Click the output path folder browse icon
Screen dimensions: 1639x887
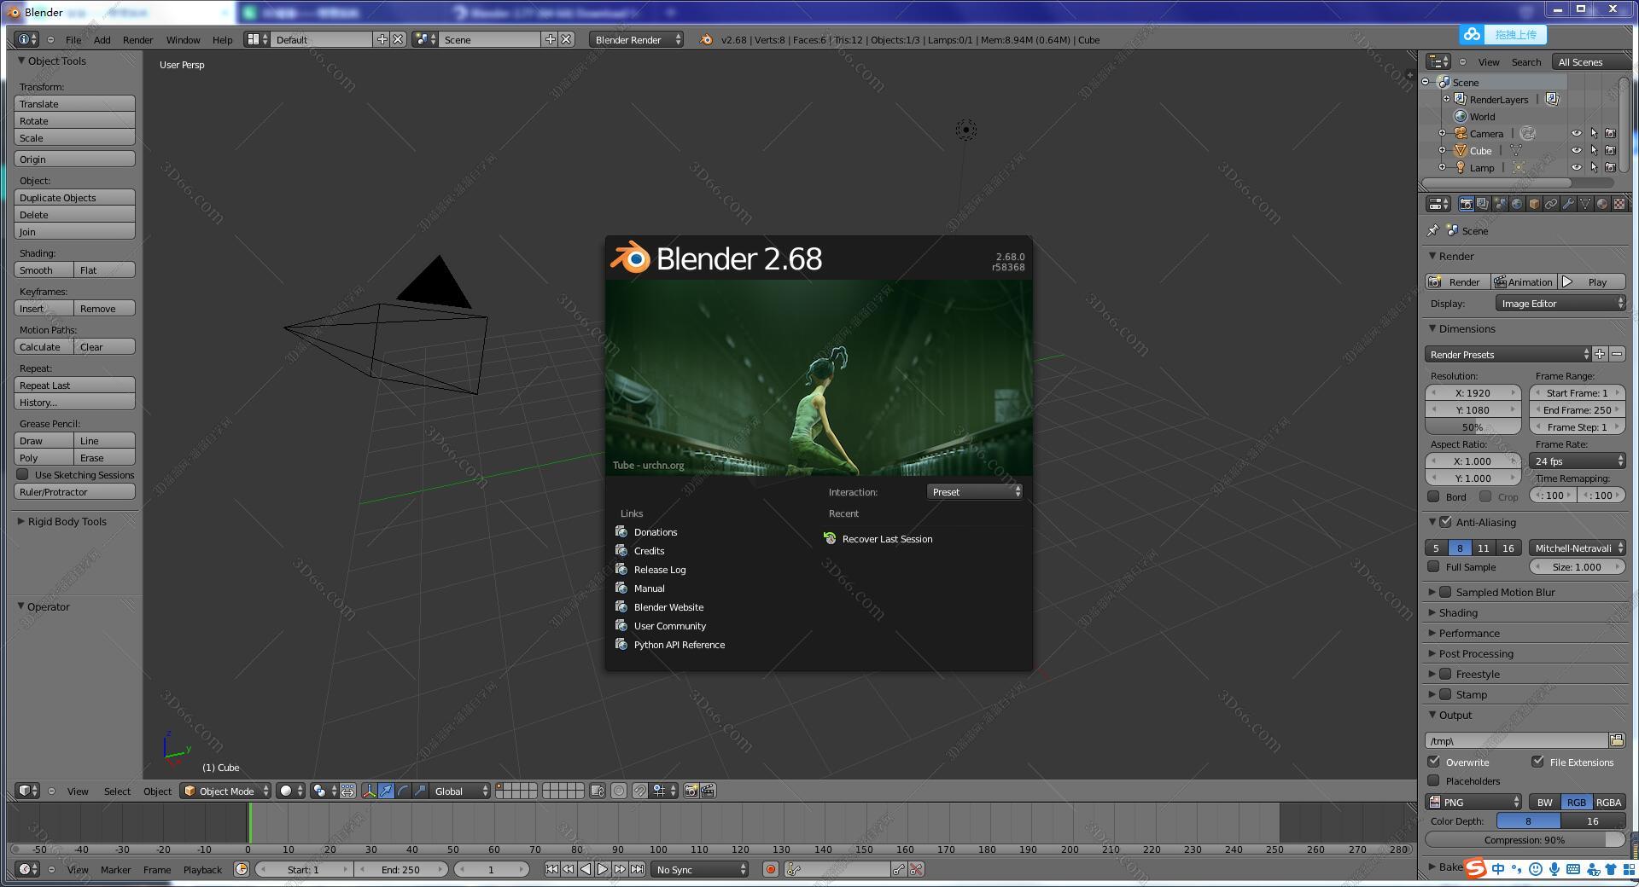tap(1616, 740)
